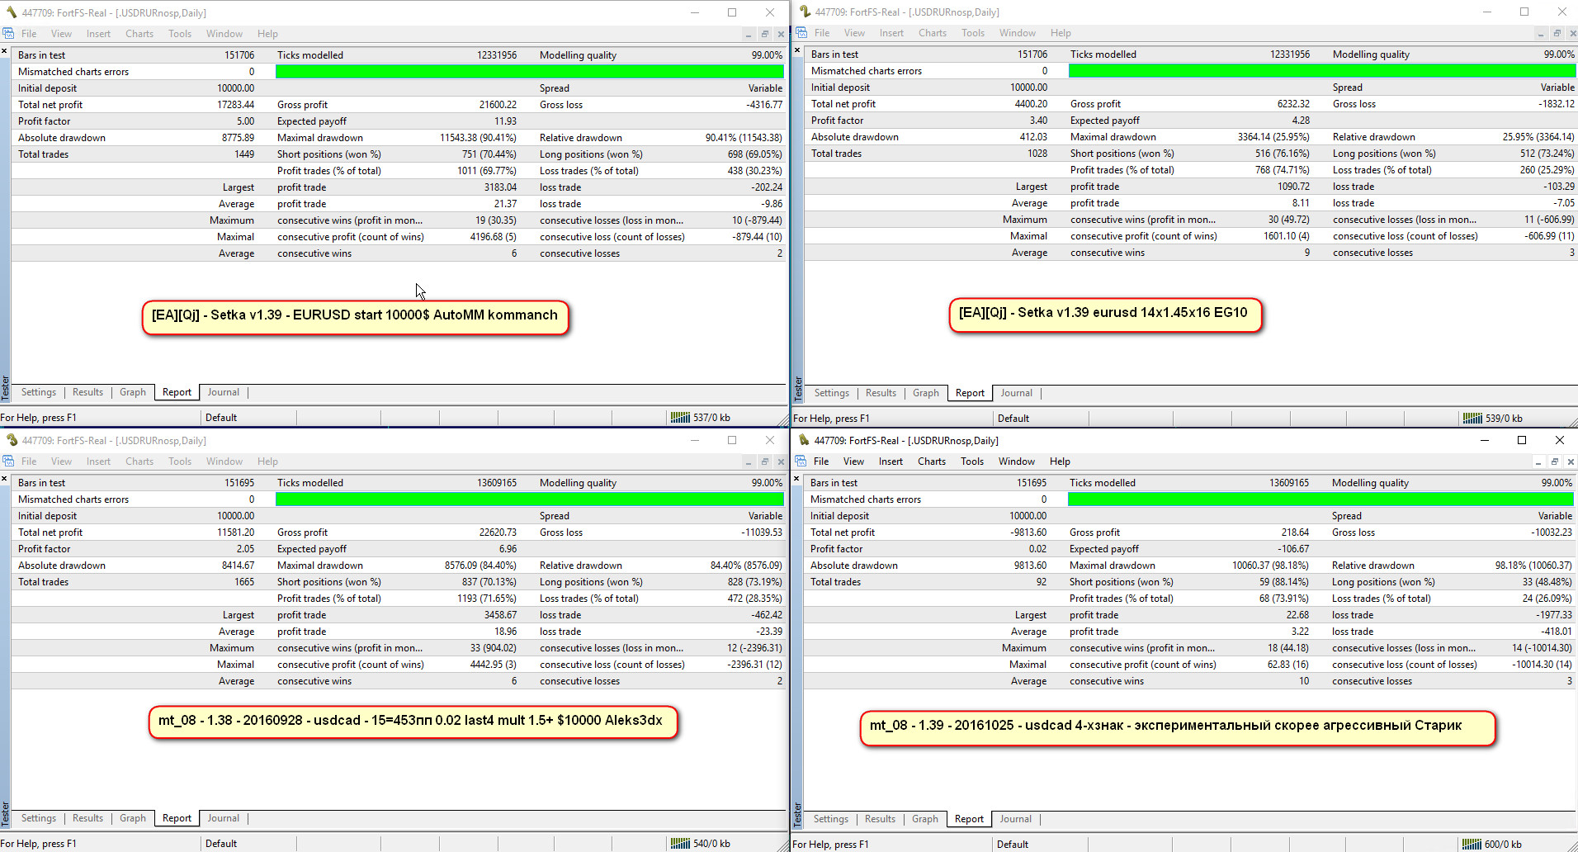
Task: Minimize the inner chart in top-left window menu bar
Action: [x=749, y=35]
